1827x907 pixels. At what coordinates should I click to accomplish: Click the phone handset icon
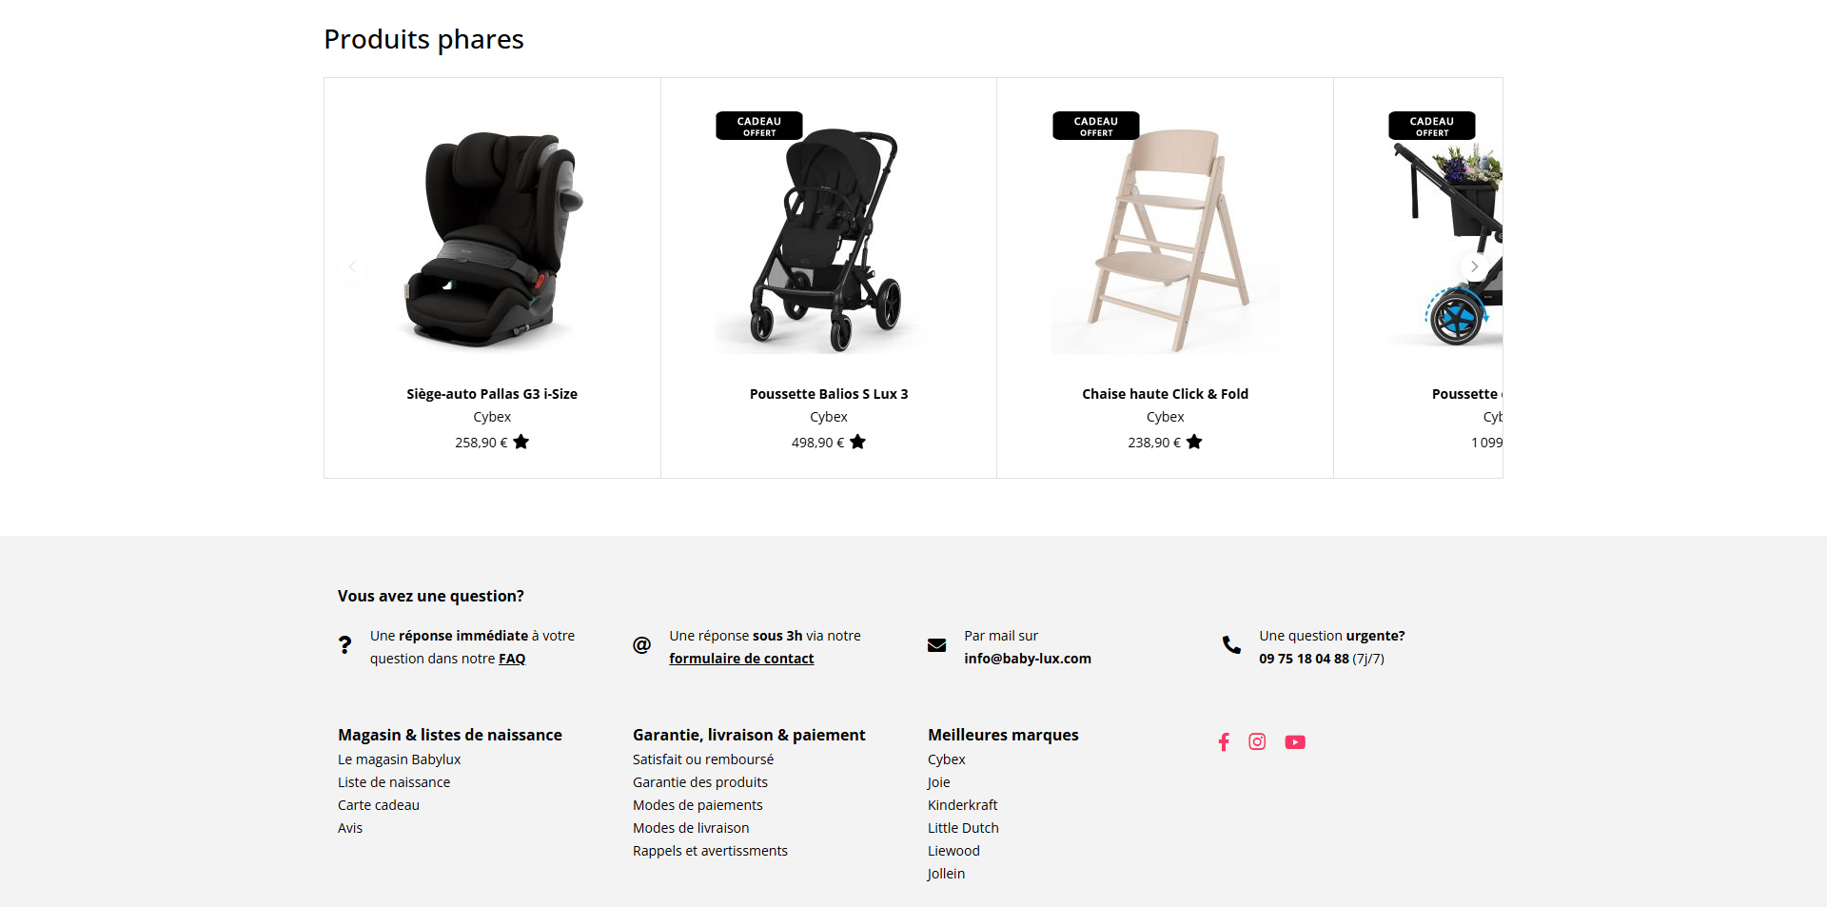point(1231,645)
